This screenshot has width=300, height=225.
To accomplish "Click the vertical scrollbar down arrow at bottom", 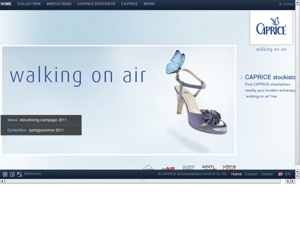I will click(x=298, y=176).
